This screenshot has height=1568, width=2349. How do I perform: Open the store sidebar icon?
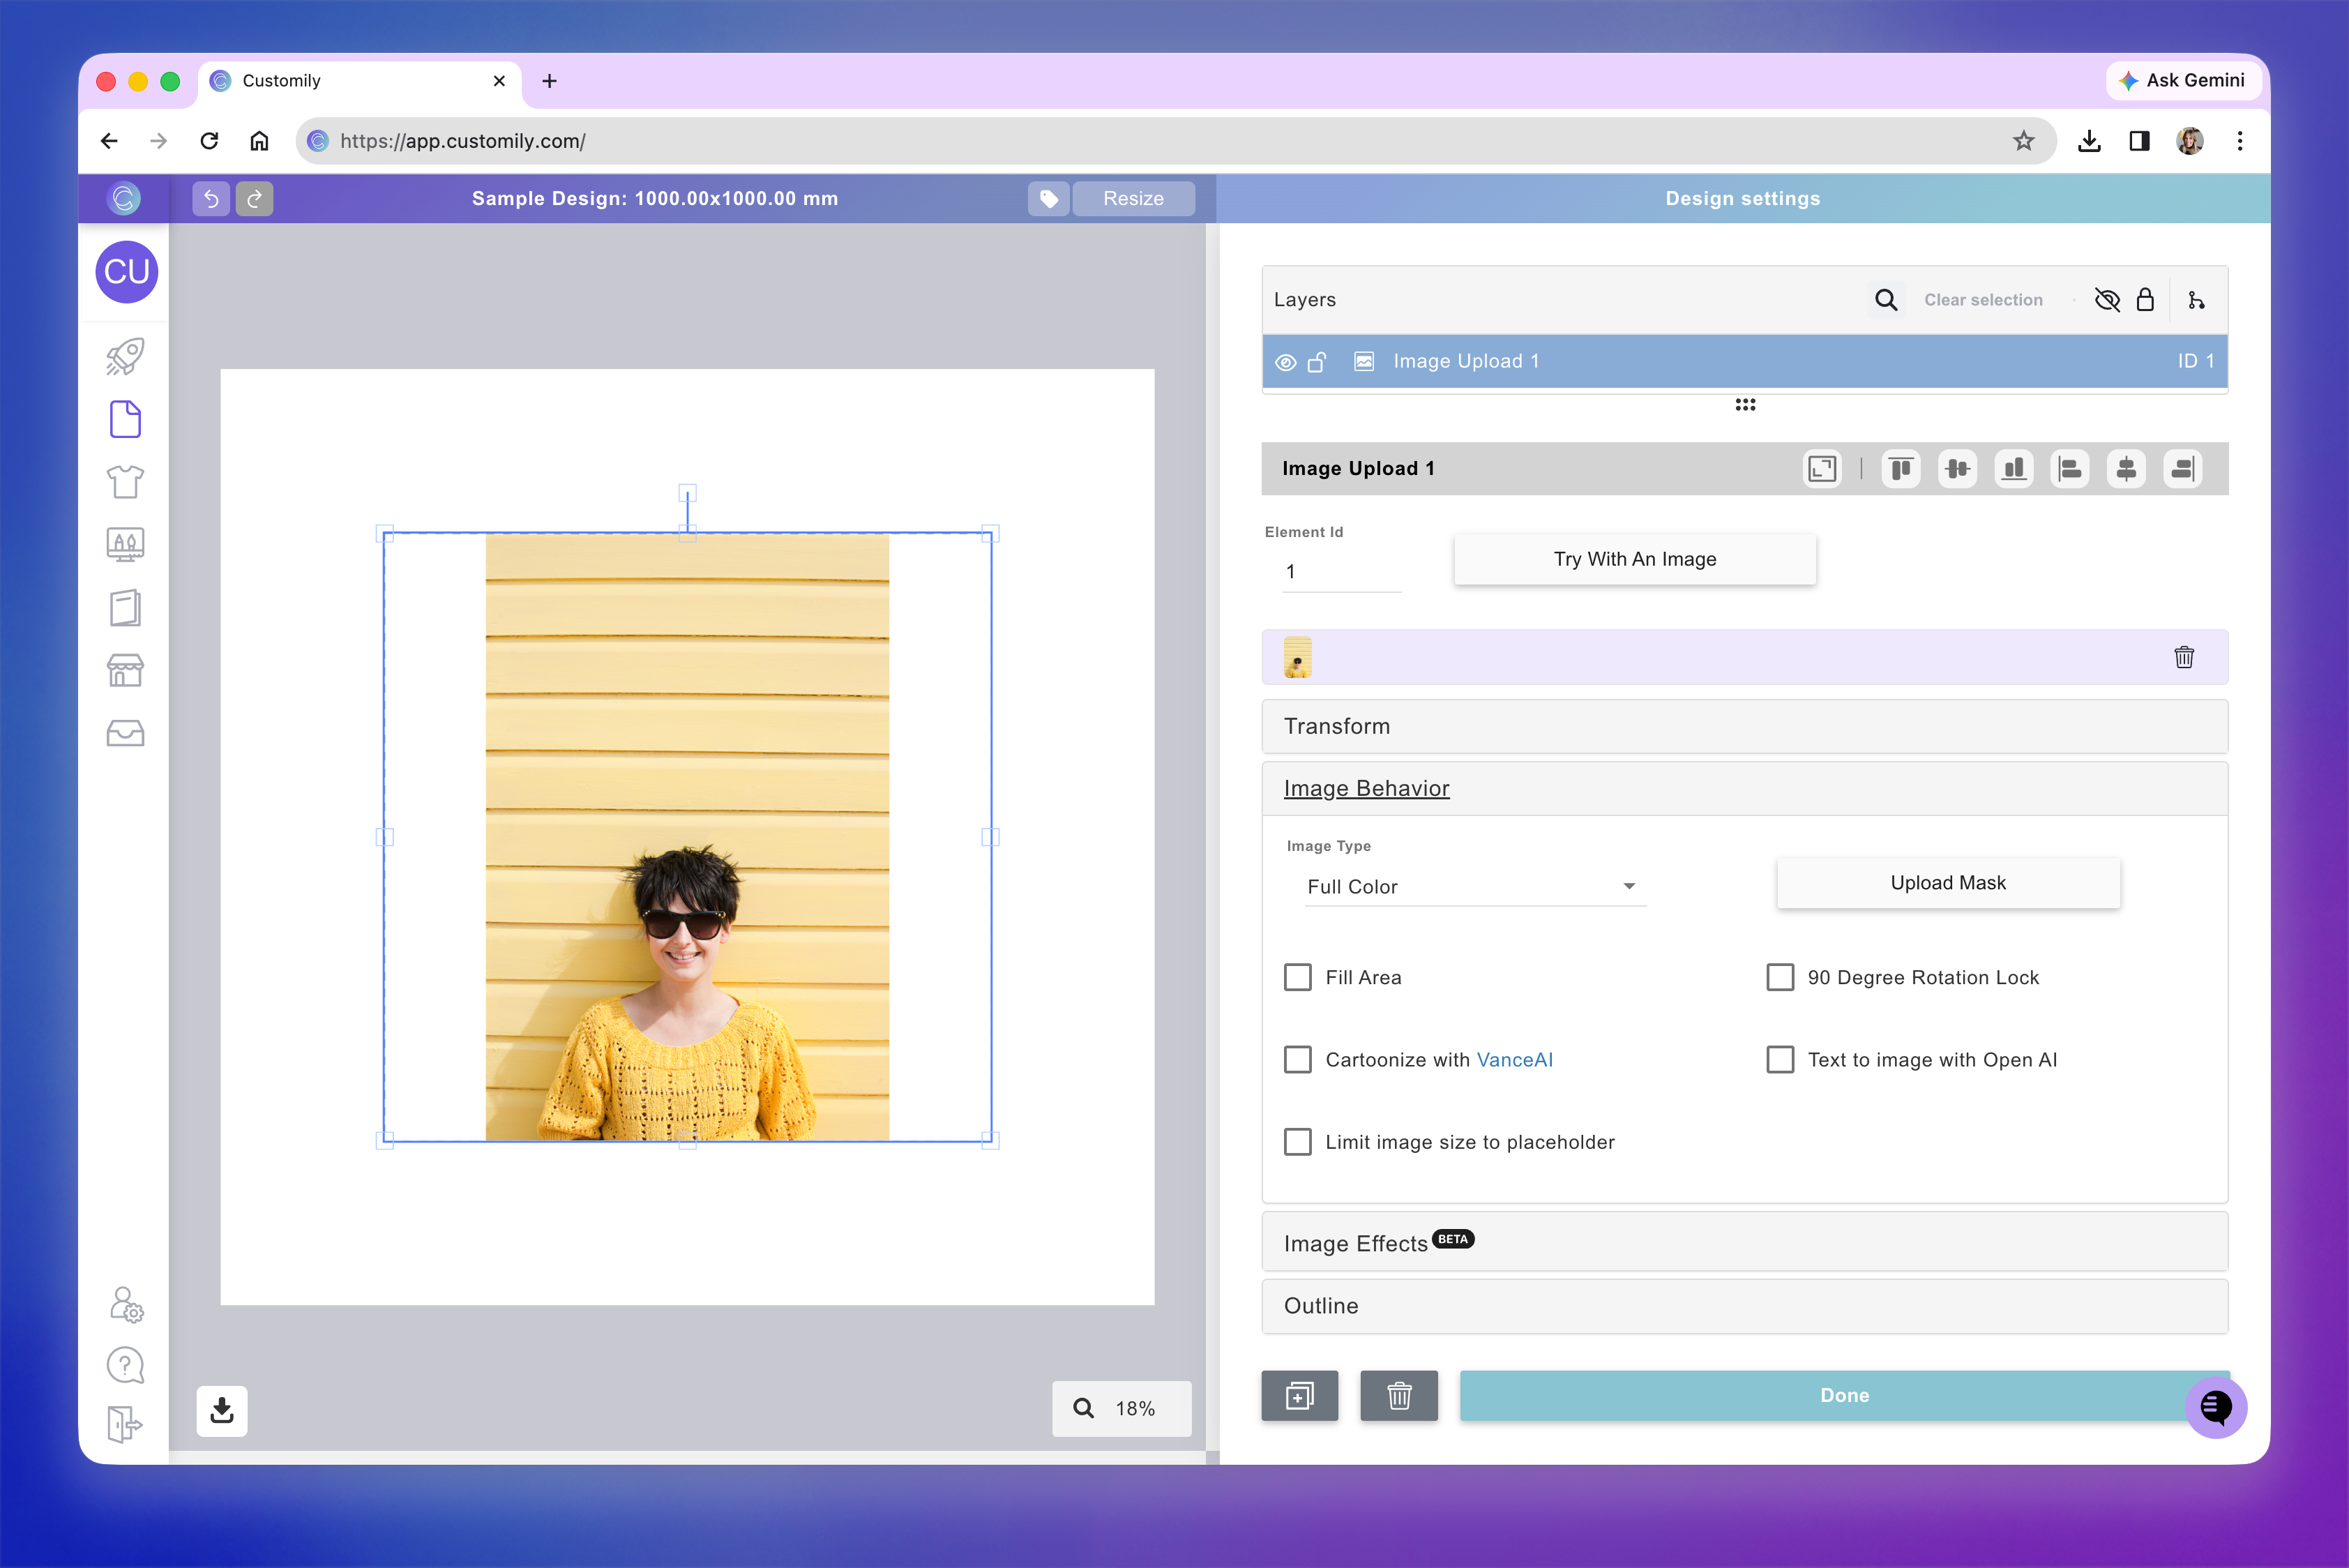(x=125, y=670)
